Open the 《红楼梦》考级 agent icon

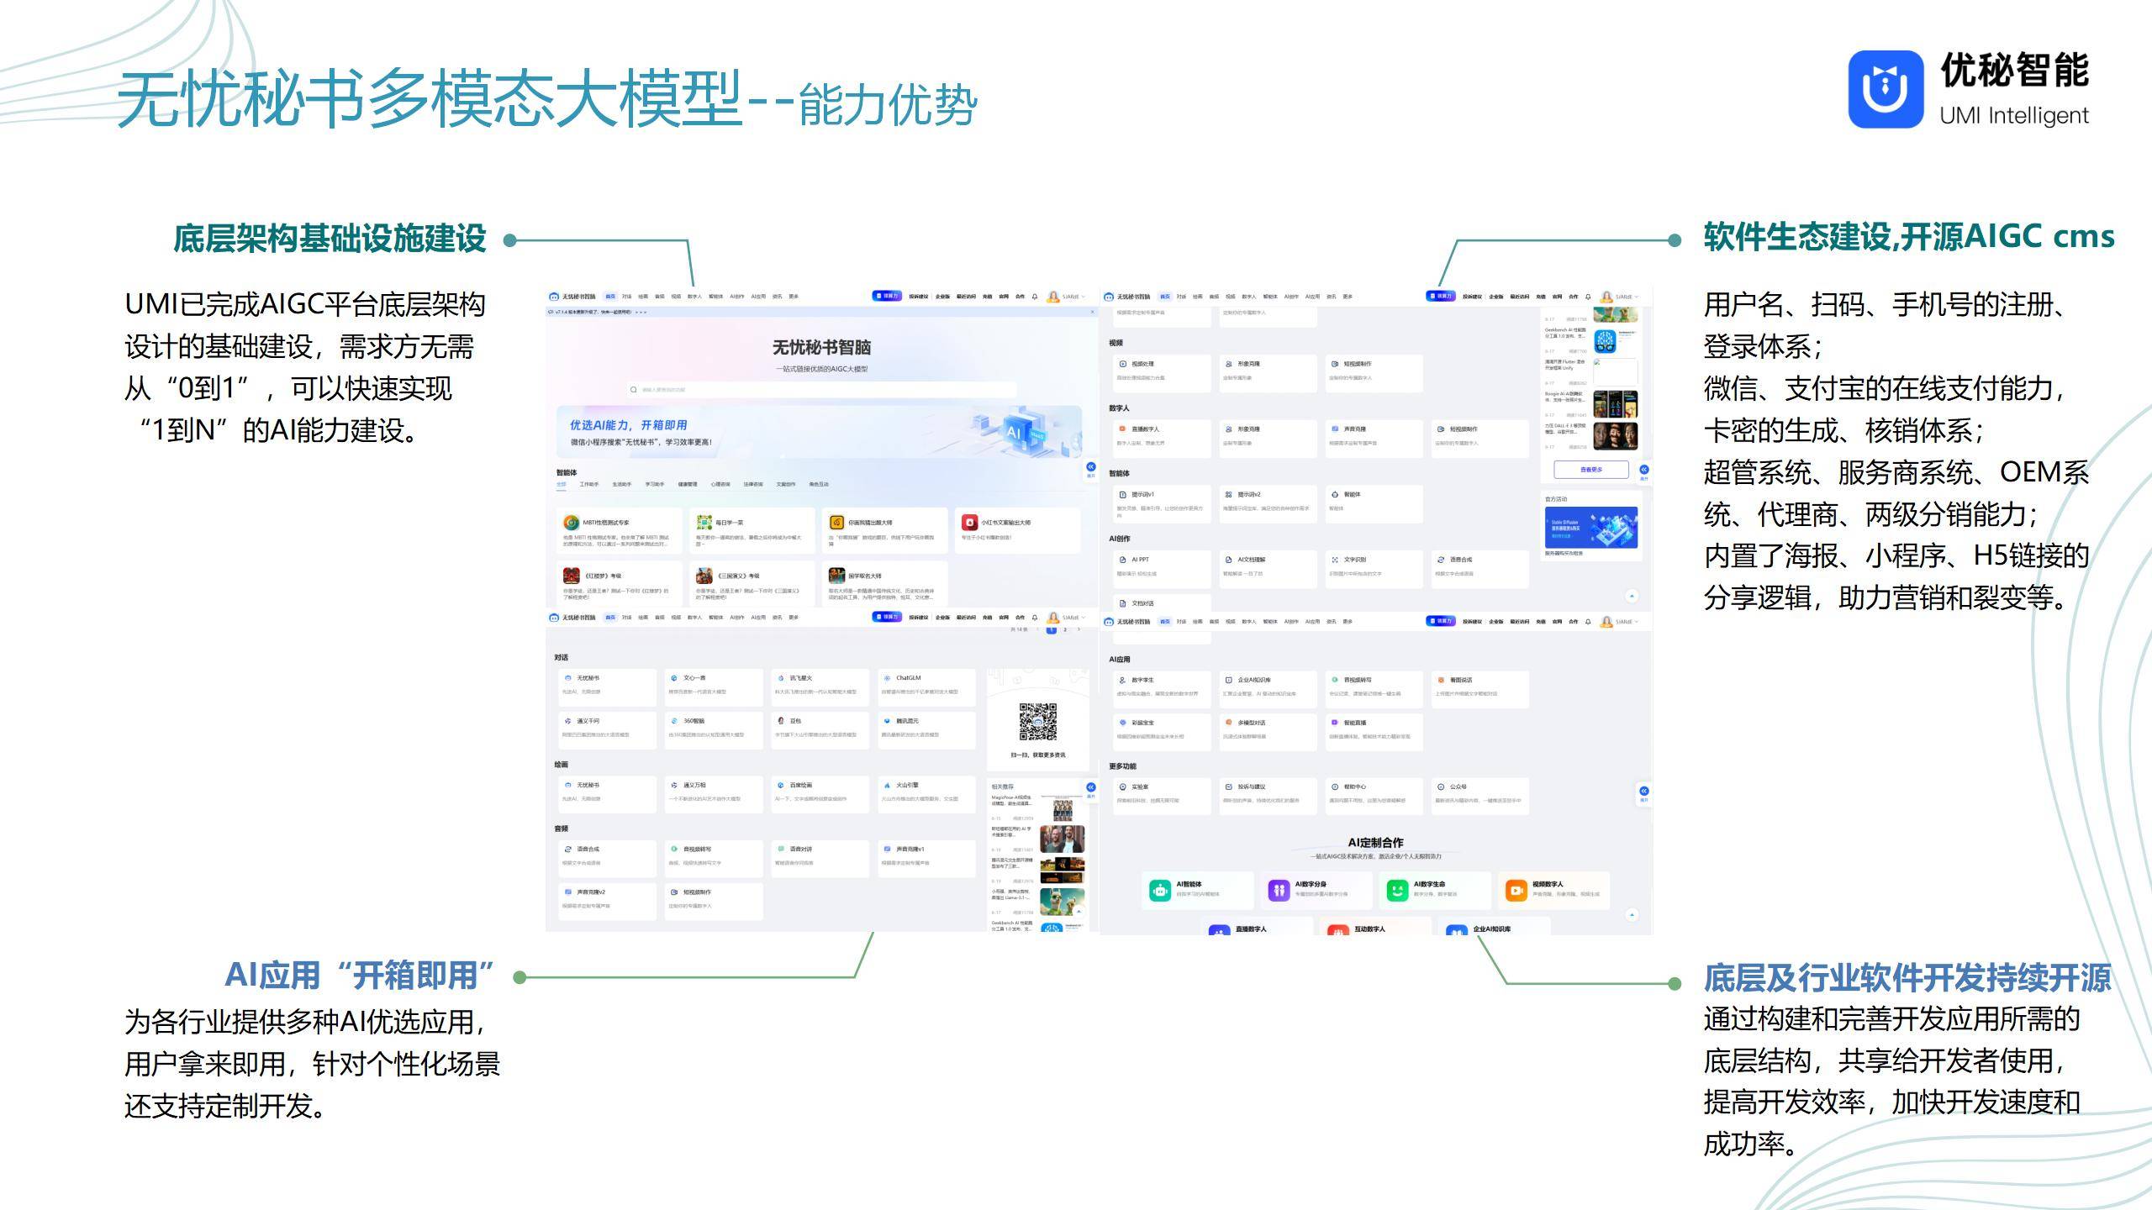pyautogui.click(x=571, y=576)
